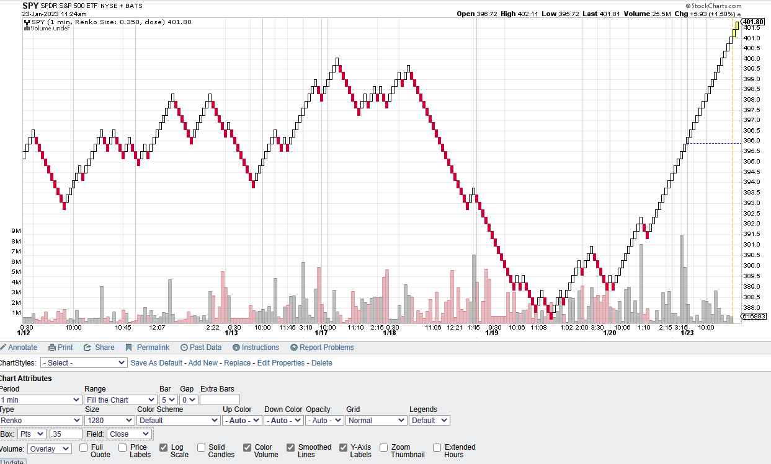Image resolution: width=771 pixels, height=464 pixels.
Task: Focus the Box size field showing .35
Action: [x=66, y=434]
